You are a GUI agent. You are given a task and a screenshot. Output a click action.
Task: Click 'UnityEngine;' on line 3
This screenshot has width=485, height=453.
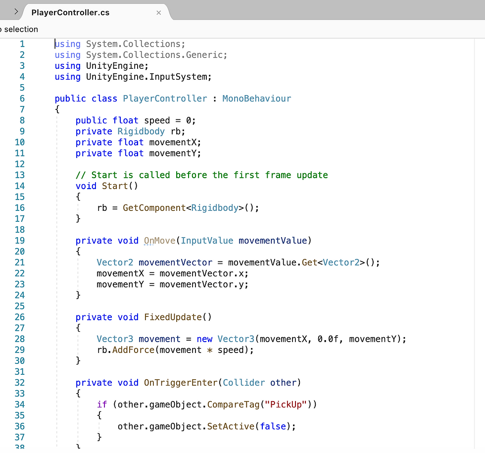tap(117, 66)
